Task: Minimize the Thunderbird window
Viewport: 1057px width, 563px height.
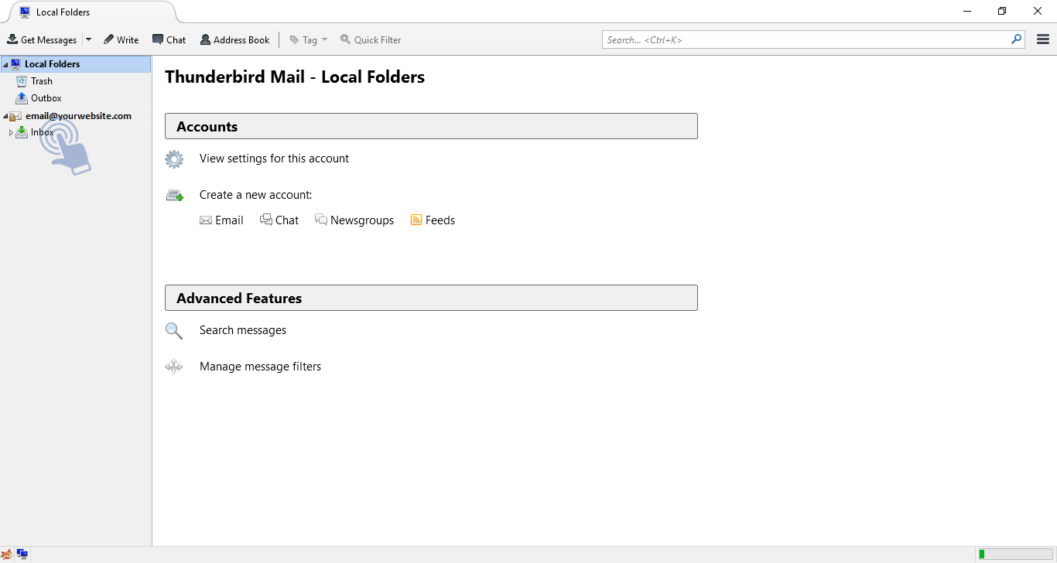Action: pos(967,12)
